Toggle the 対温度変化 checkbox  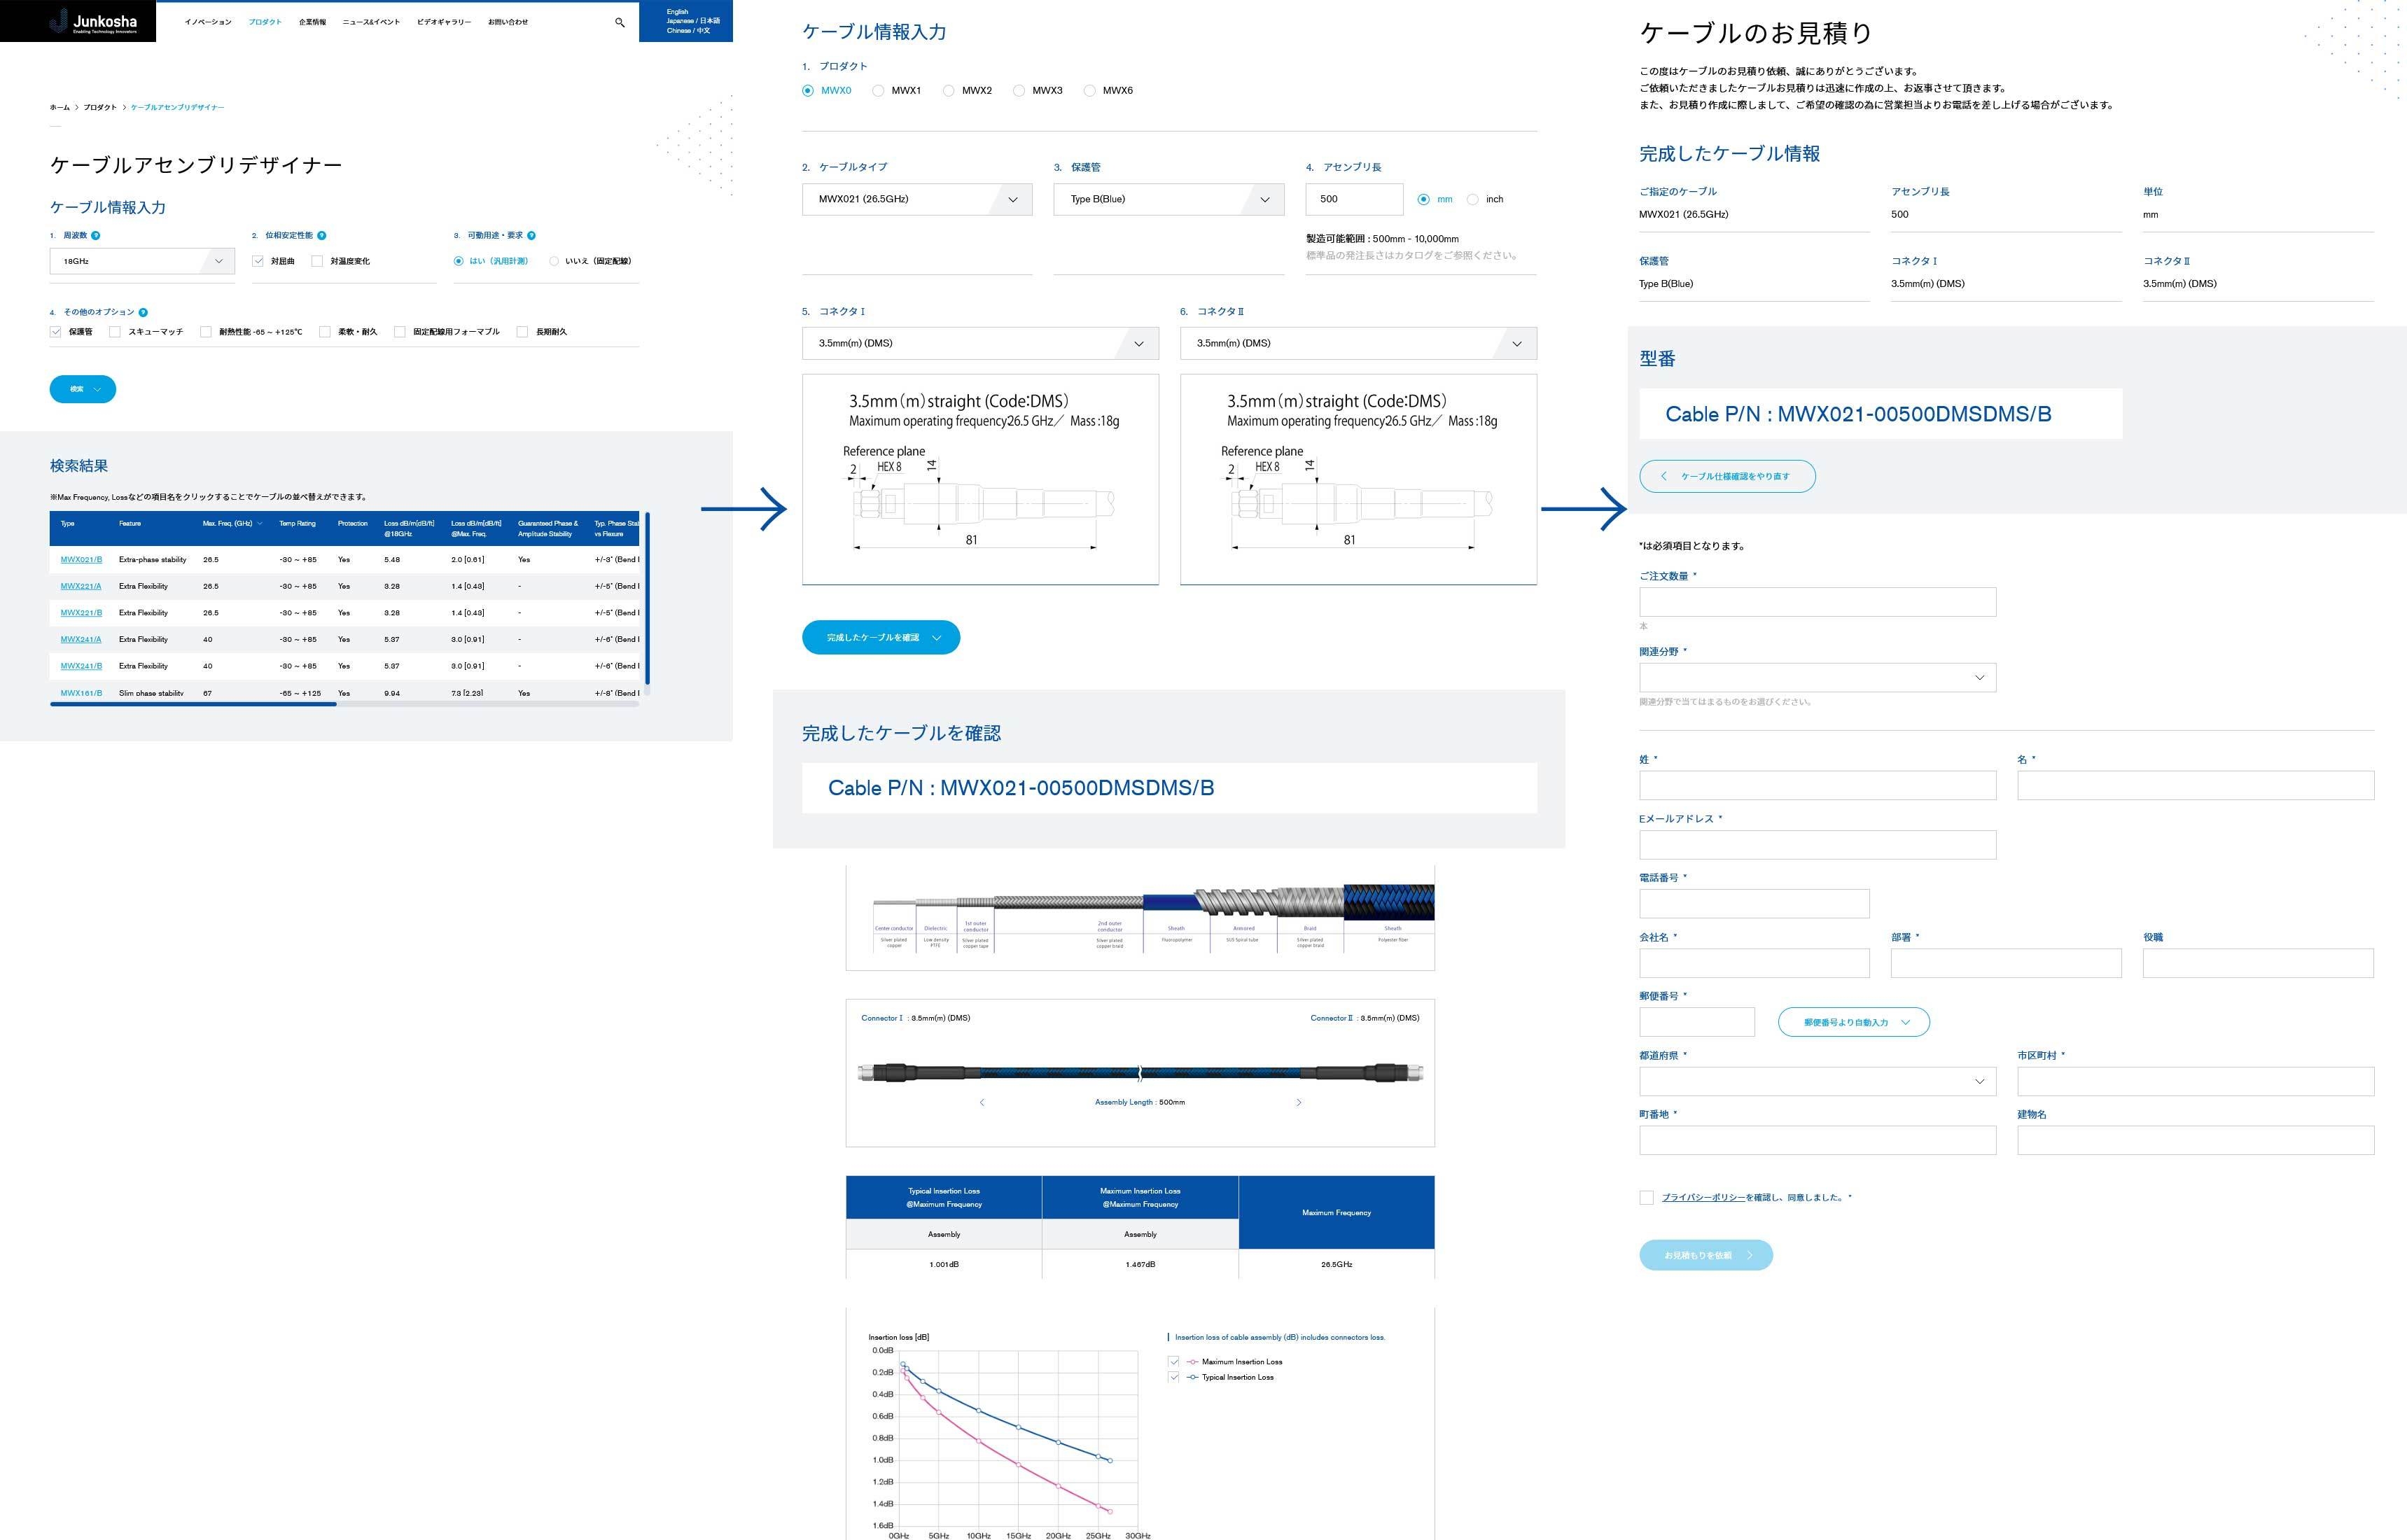[x=317, y=261]
